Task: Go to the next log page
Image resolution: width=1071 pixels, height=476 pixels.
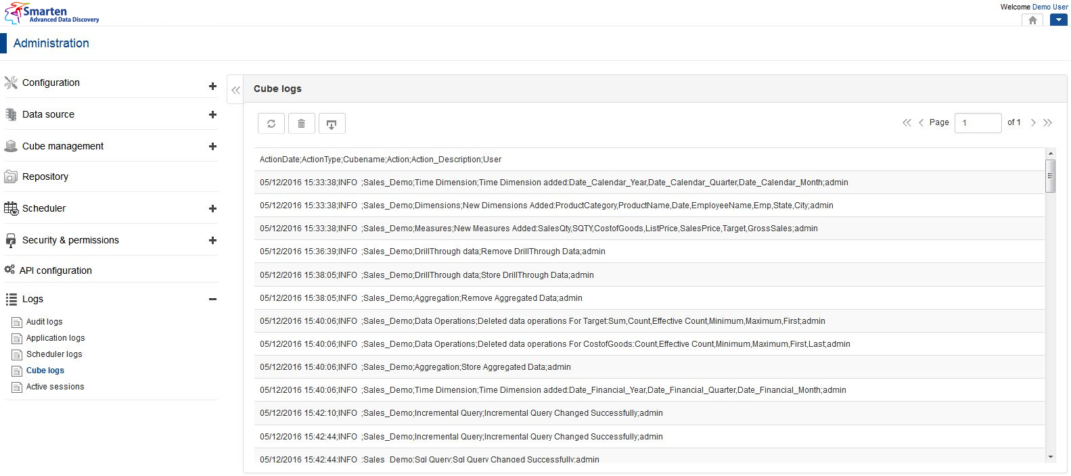Action: click(x=1033, y=122)
